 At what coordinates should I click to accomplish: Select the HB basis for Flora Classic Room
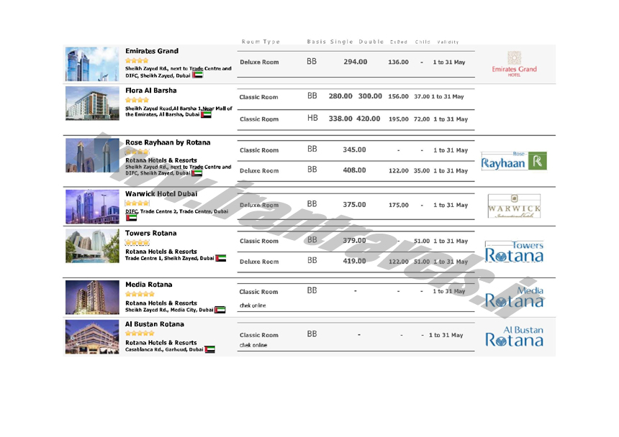click(x=312, y=118)
